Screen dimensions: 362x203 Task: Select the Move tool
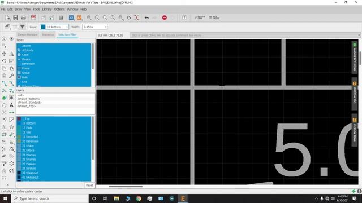(4, 54)
